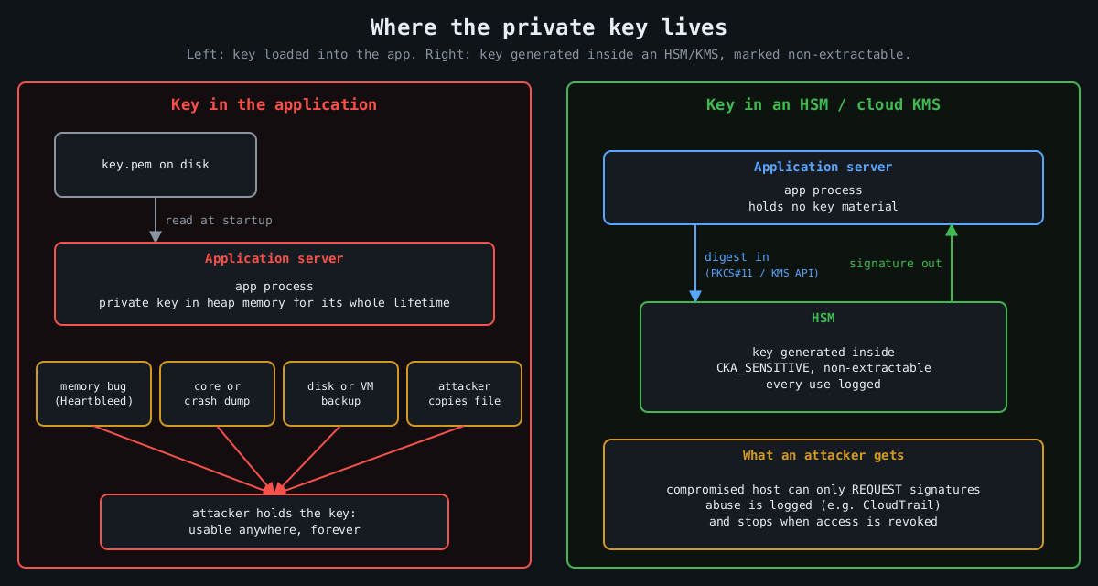Select the 'attacker copies file' box
Image resolution: width=1098 pixels, height=586 pixels.
point(464,394)
